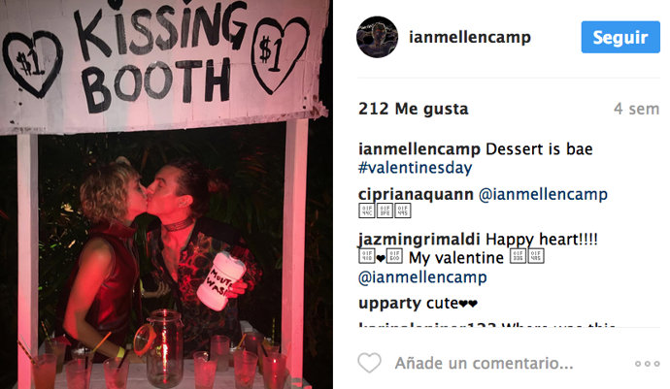Open @ianmellencamp mention in jazmingrimaldi comment
Image resolution: width=670 pixels, height=389 pixels.
(x=422, y=277)
